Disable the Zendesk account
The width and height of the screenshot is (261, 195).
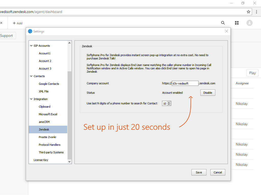click(x=207, y=92)
